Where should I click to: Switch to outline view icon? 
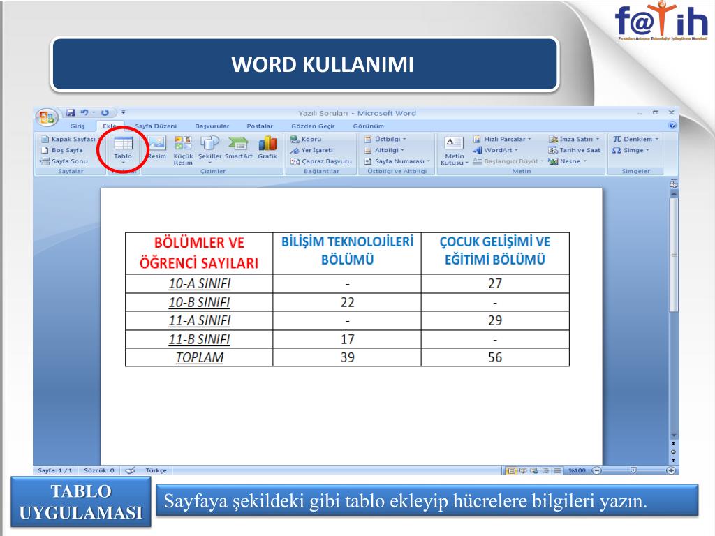click(546, 470)
